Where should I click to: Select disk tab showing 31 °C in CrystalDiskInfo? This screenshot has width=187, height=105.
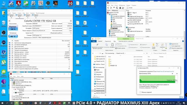36,16
